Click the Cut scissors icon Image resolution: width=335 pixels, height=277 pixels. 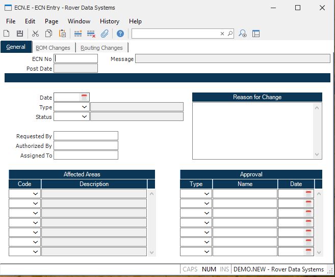click(35, 34)
